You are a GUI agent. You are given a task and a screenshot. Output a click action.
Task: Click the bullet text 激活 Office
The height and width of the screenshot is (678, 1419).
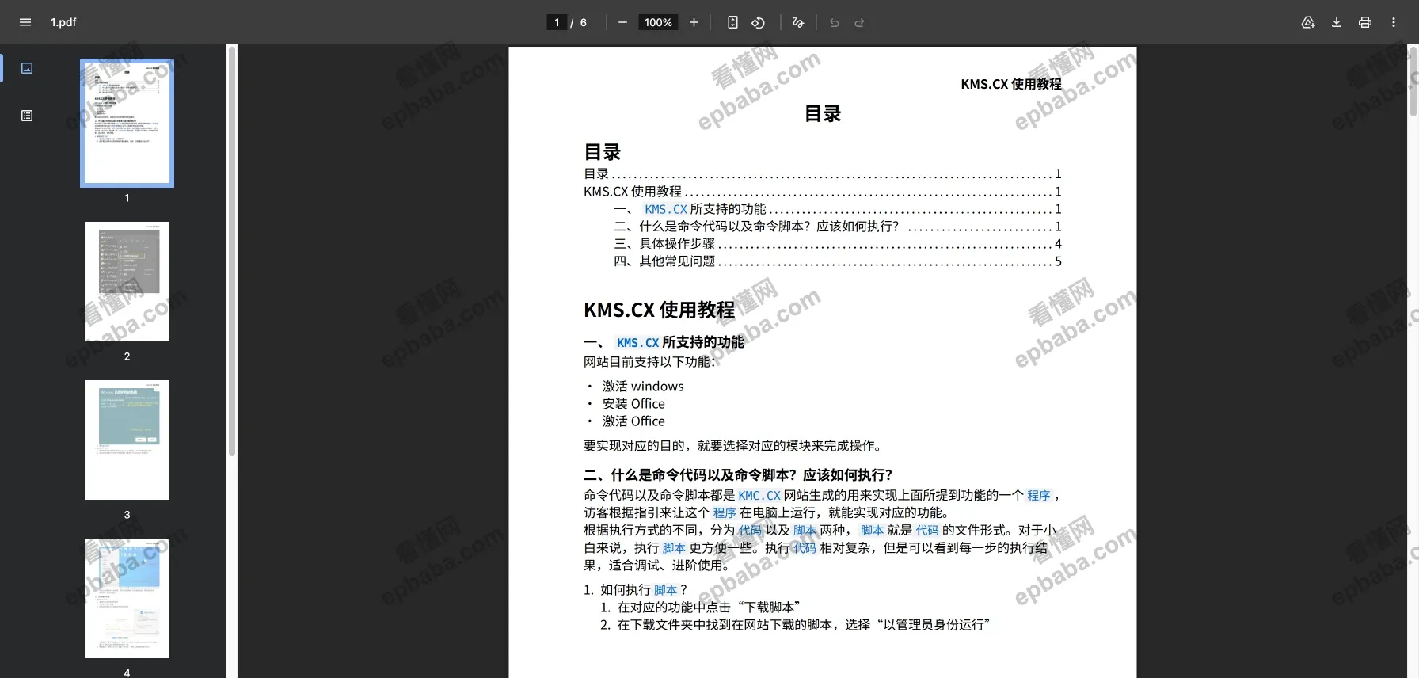point(633,421)
